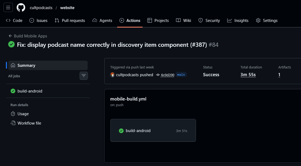Open Usage from the Run details sidebar

point(23,114)
